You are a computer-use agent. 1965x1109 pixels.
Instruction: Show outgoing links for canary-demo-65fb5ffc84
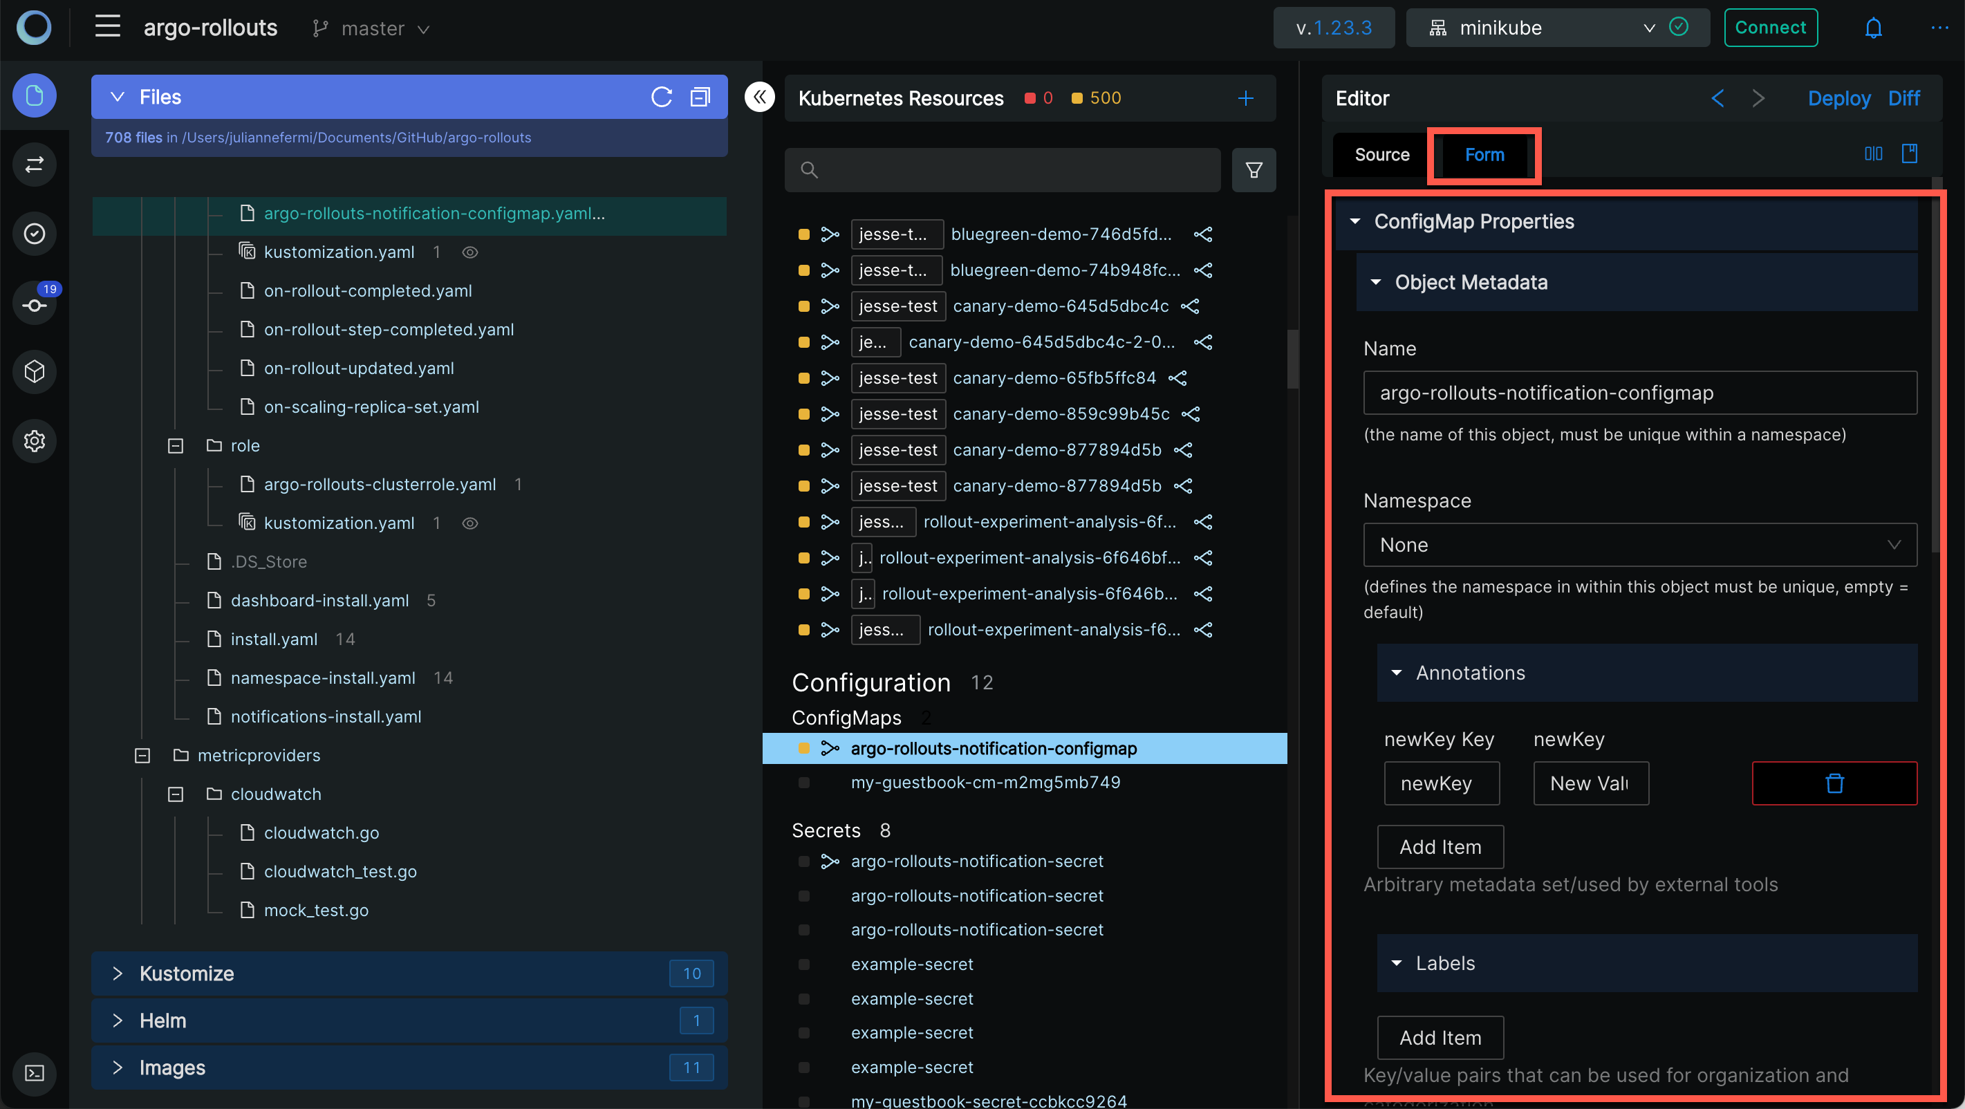(x=1177, y=378)
